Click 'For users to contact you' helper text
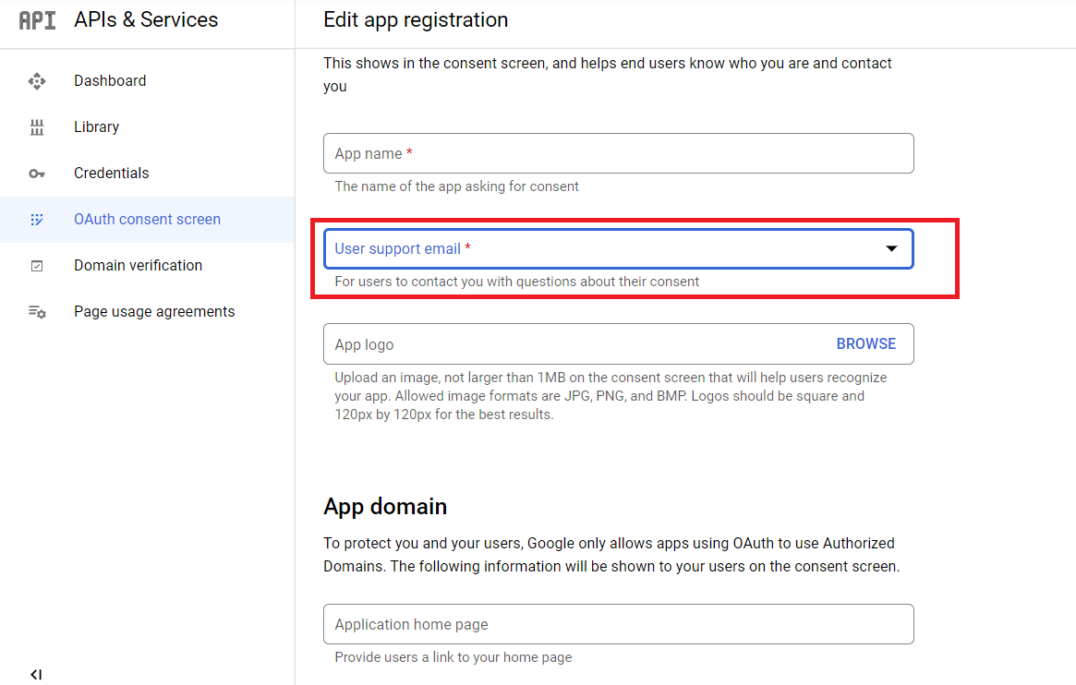 point(516,282)
